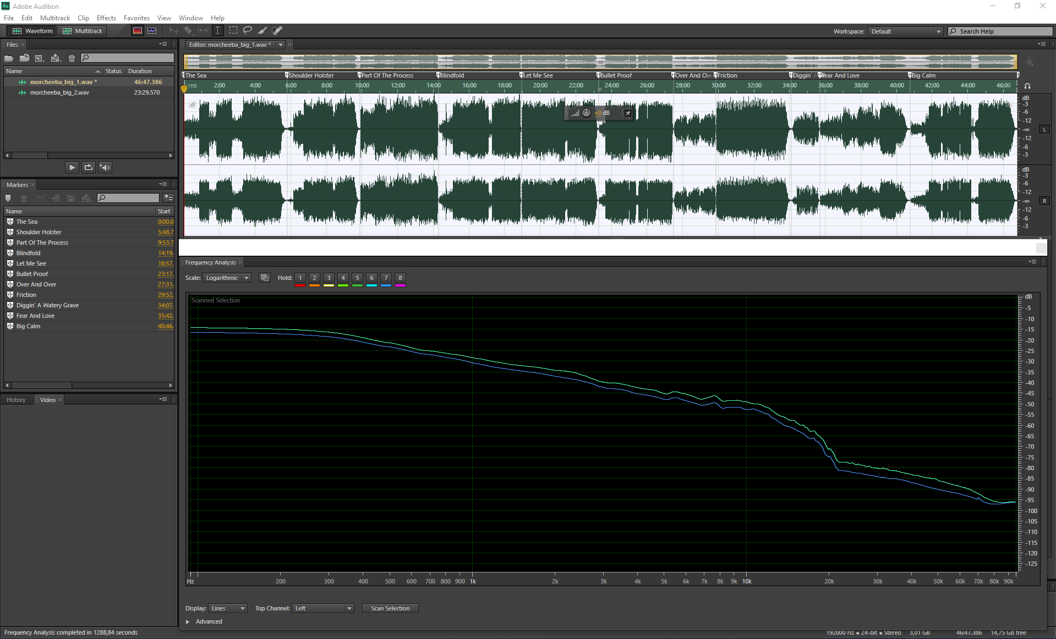The height and width of the screenshot is (639, 1056).
Task: Delete selected markers with trash icon
Action: tap(24, 198)
